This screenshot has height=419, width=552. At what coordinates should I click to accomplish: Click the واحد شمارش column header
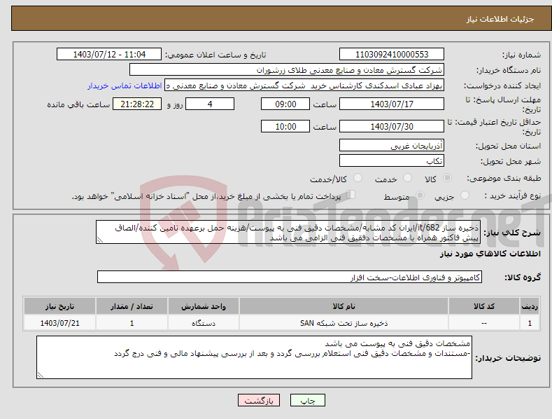pos(204,306)
